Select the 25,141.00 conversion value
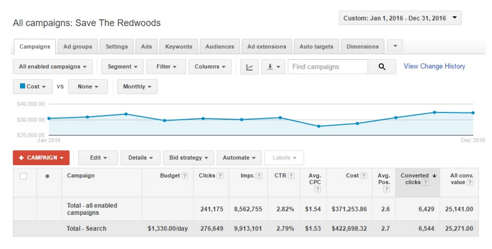Viewport: 492px width, 249px height. 459,209
